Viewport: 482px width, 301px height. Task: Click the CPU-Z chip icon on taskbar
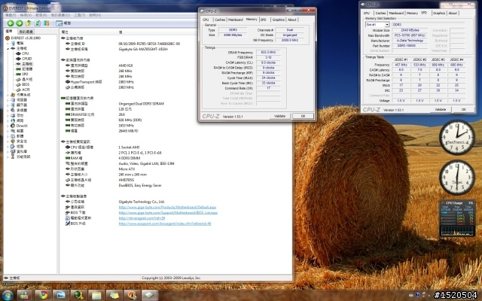click(149, 295)
